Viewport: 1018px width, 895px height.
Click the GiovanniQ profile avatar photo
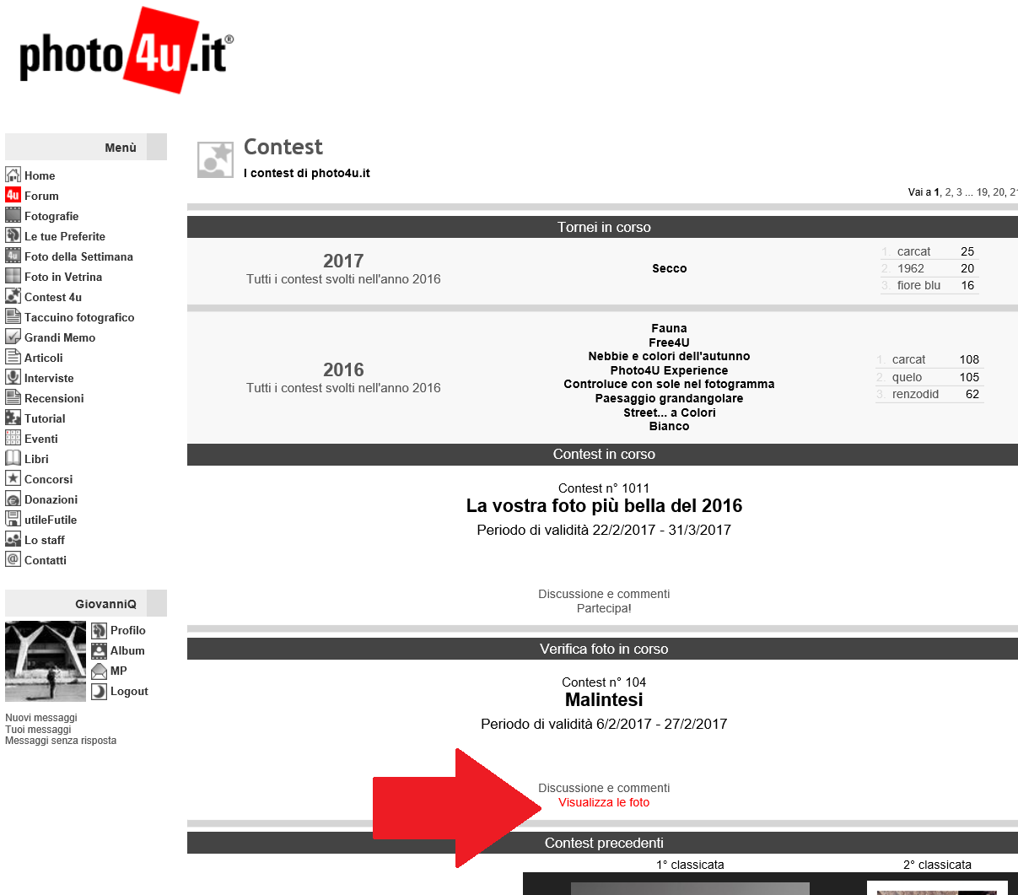tap(46, 661)
